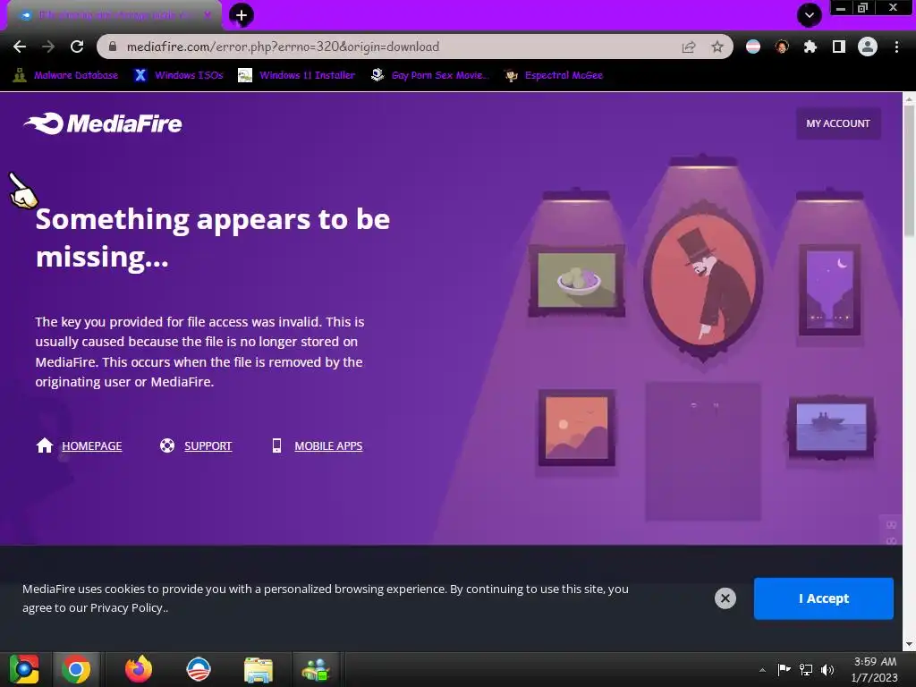The height and width of the screenshot is (687, 916).
Task: Follow the SUPPORT link
Action: click(x=208, y=445)
